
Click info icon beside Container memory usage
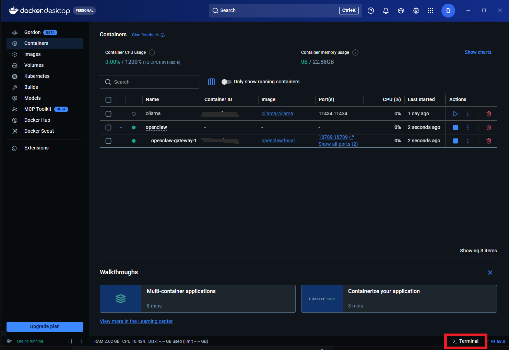pyautogui.click(x=355, y=52)
